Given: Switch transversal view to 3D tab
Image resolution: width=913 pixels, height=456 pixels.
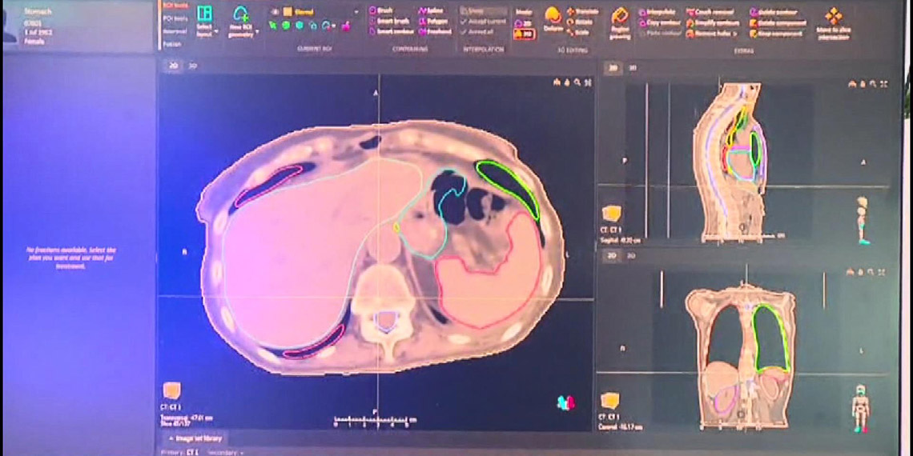Looking at the screenshot, I should (192, 66).
